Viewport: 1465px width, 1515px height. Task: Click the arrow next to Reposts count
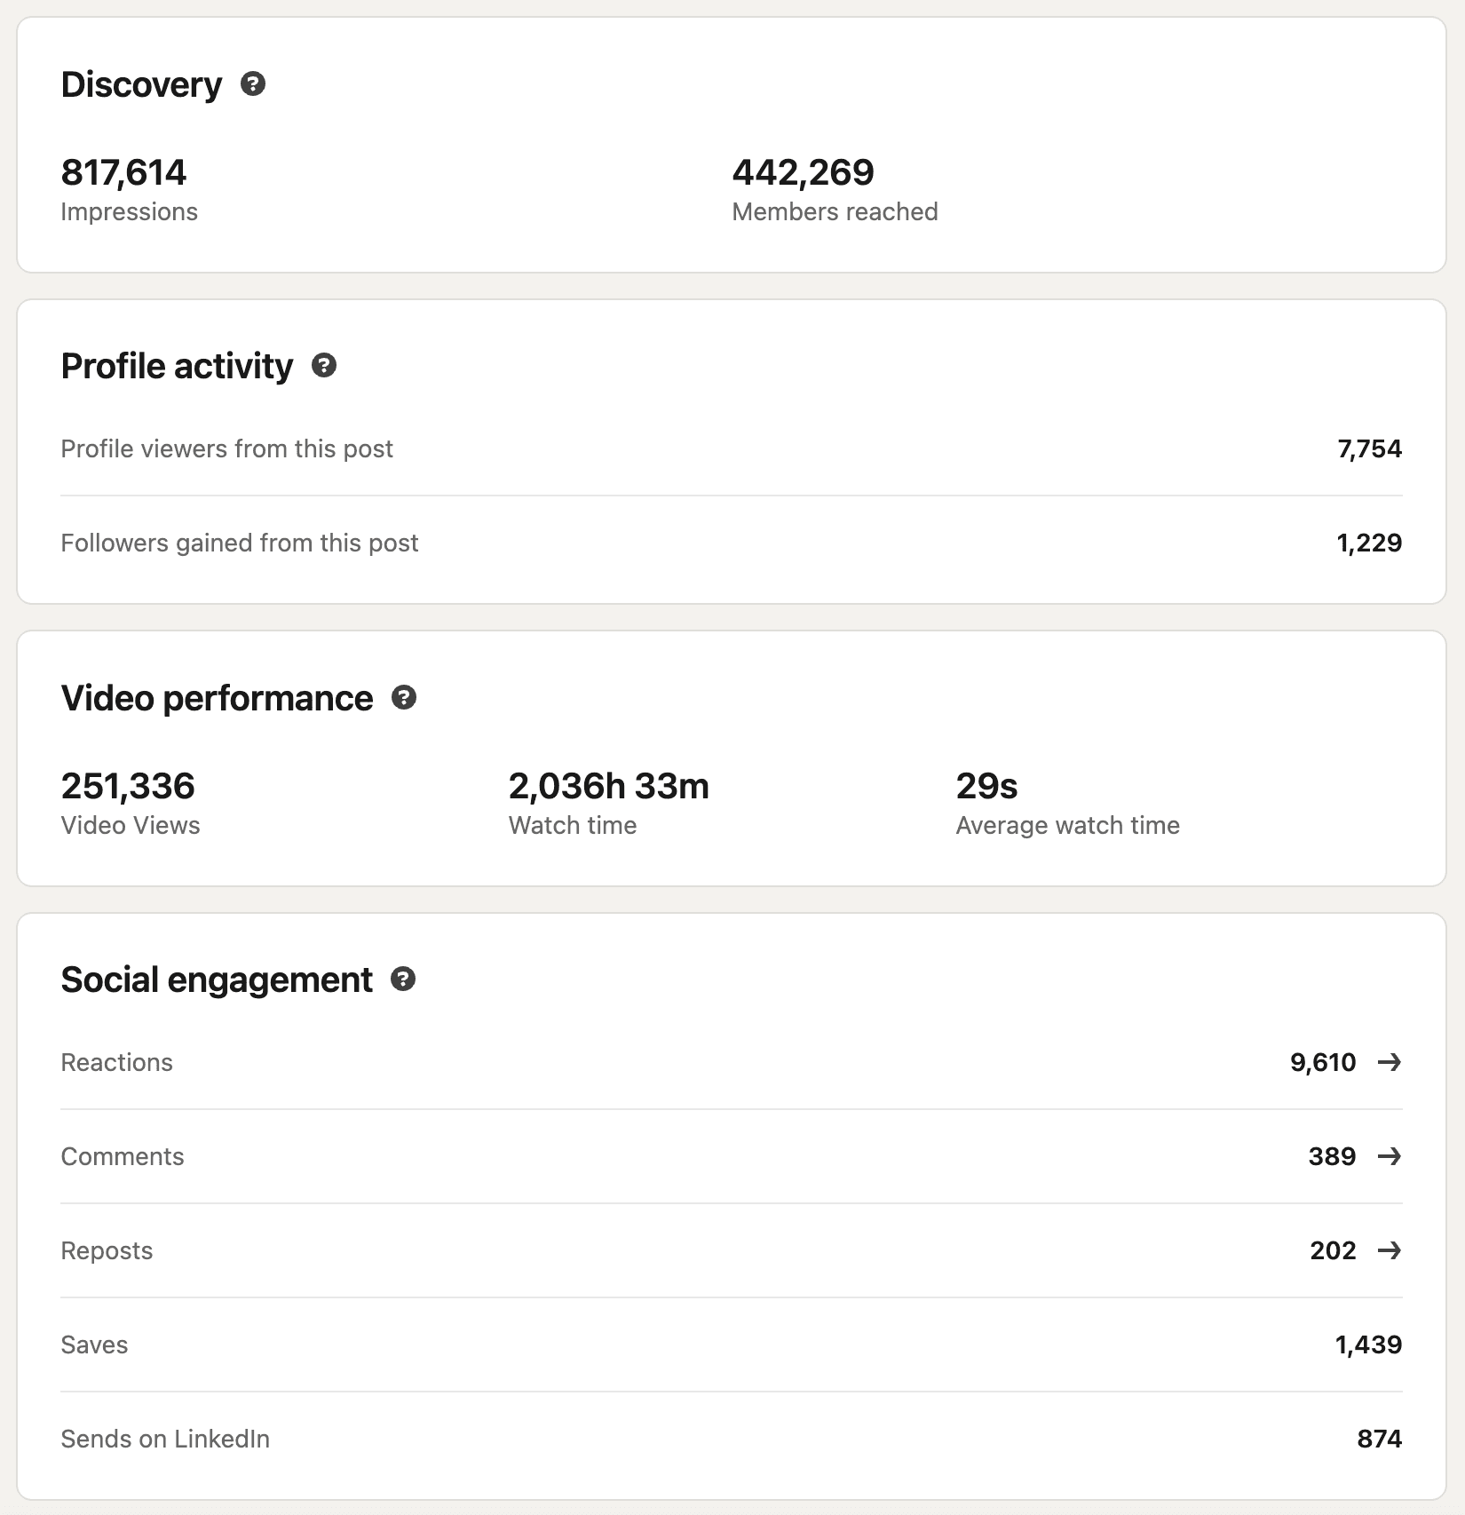coord(1389,1250)
